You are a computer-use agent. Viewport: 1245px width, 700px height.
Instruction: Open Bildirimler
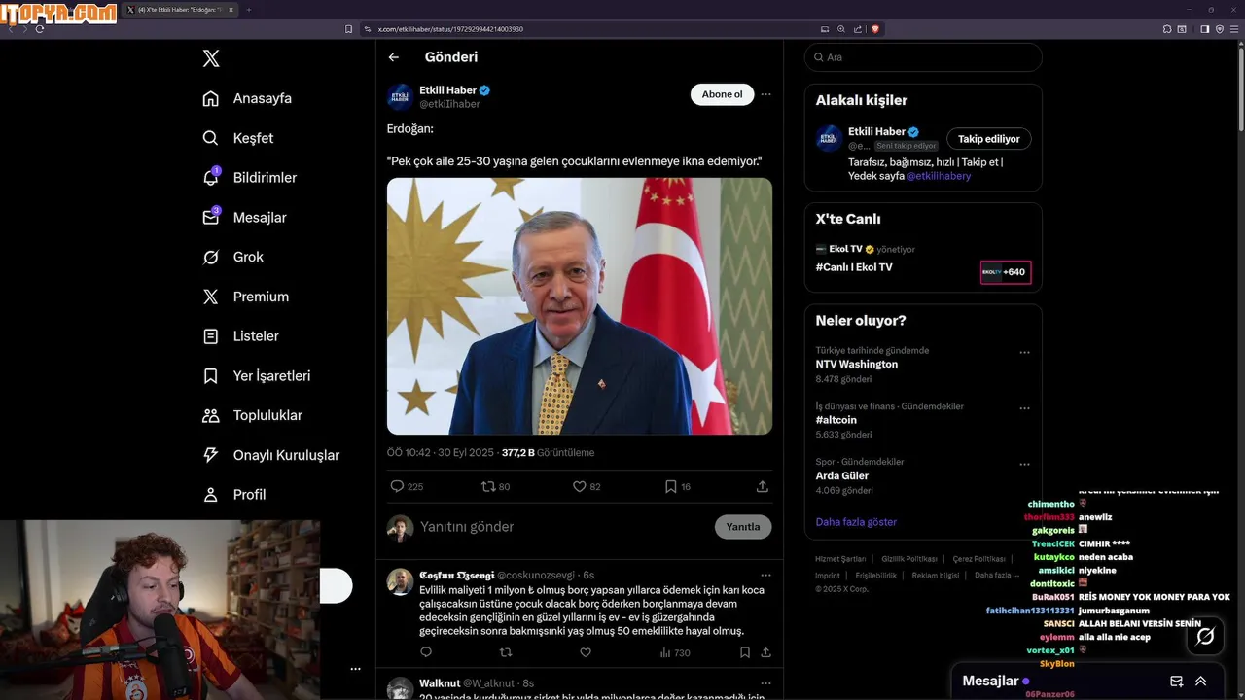pyautogui.click(x=249, y=178)
